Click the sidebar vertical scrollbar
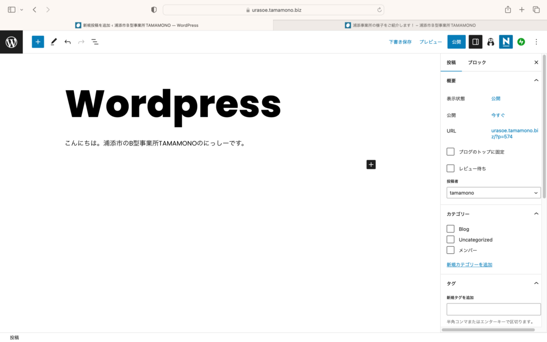 (544, 126)
